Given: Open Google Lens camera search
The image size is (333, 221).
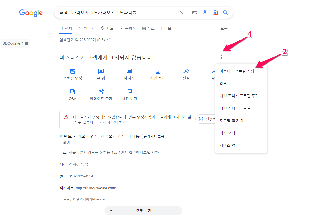Looking at the screenshot, I should (x=215, y=12).
